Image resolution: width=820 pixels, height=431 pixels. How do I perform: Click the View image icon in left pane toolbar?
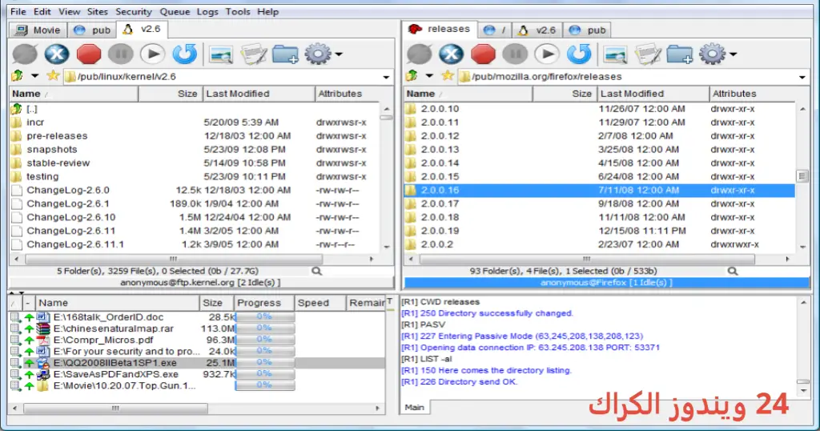pos(221,54)
